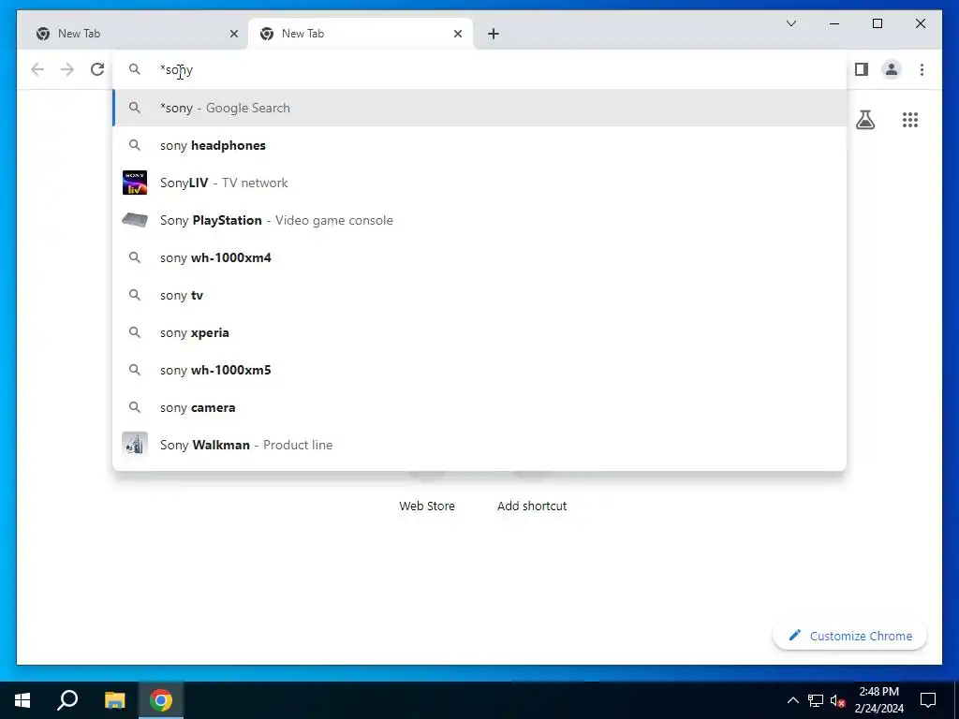Screen dimensions: 959x719
Task: Open Windows taskbar search
Action: point(67,700)
